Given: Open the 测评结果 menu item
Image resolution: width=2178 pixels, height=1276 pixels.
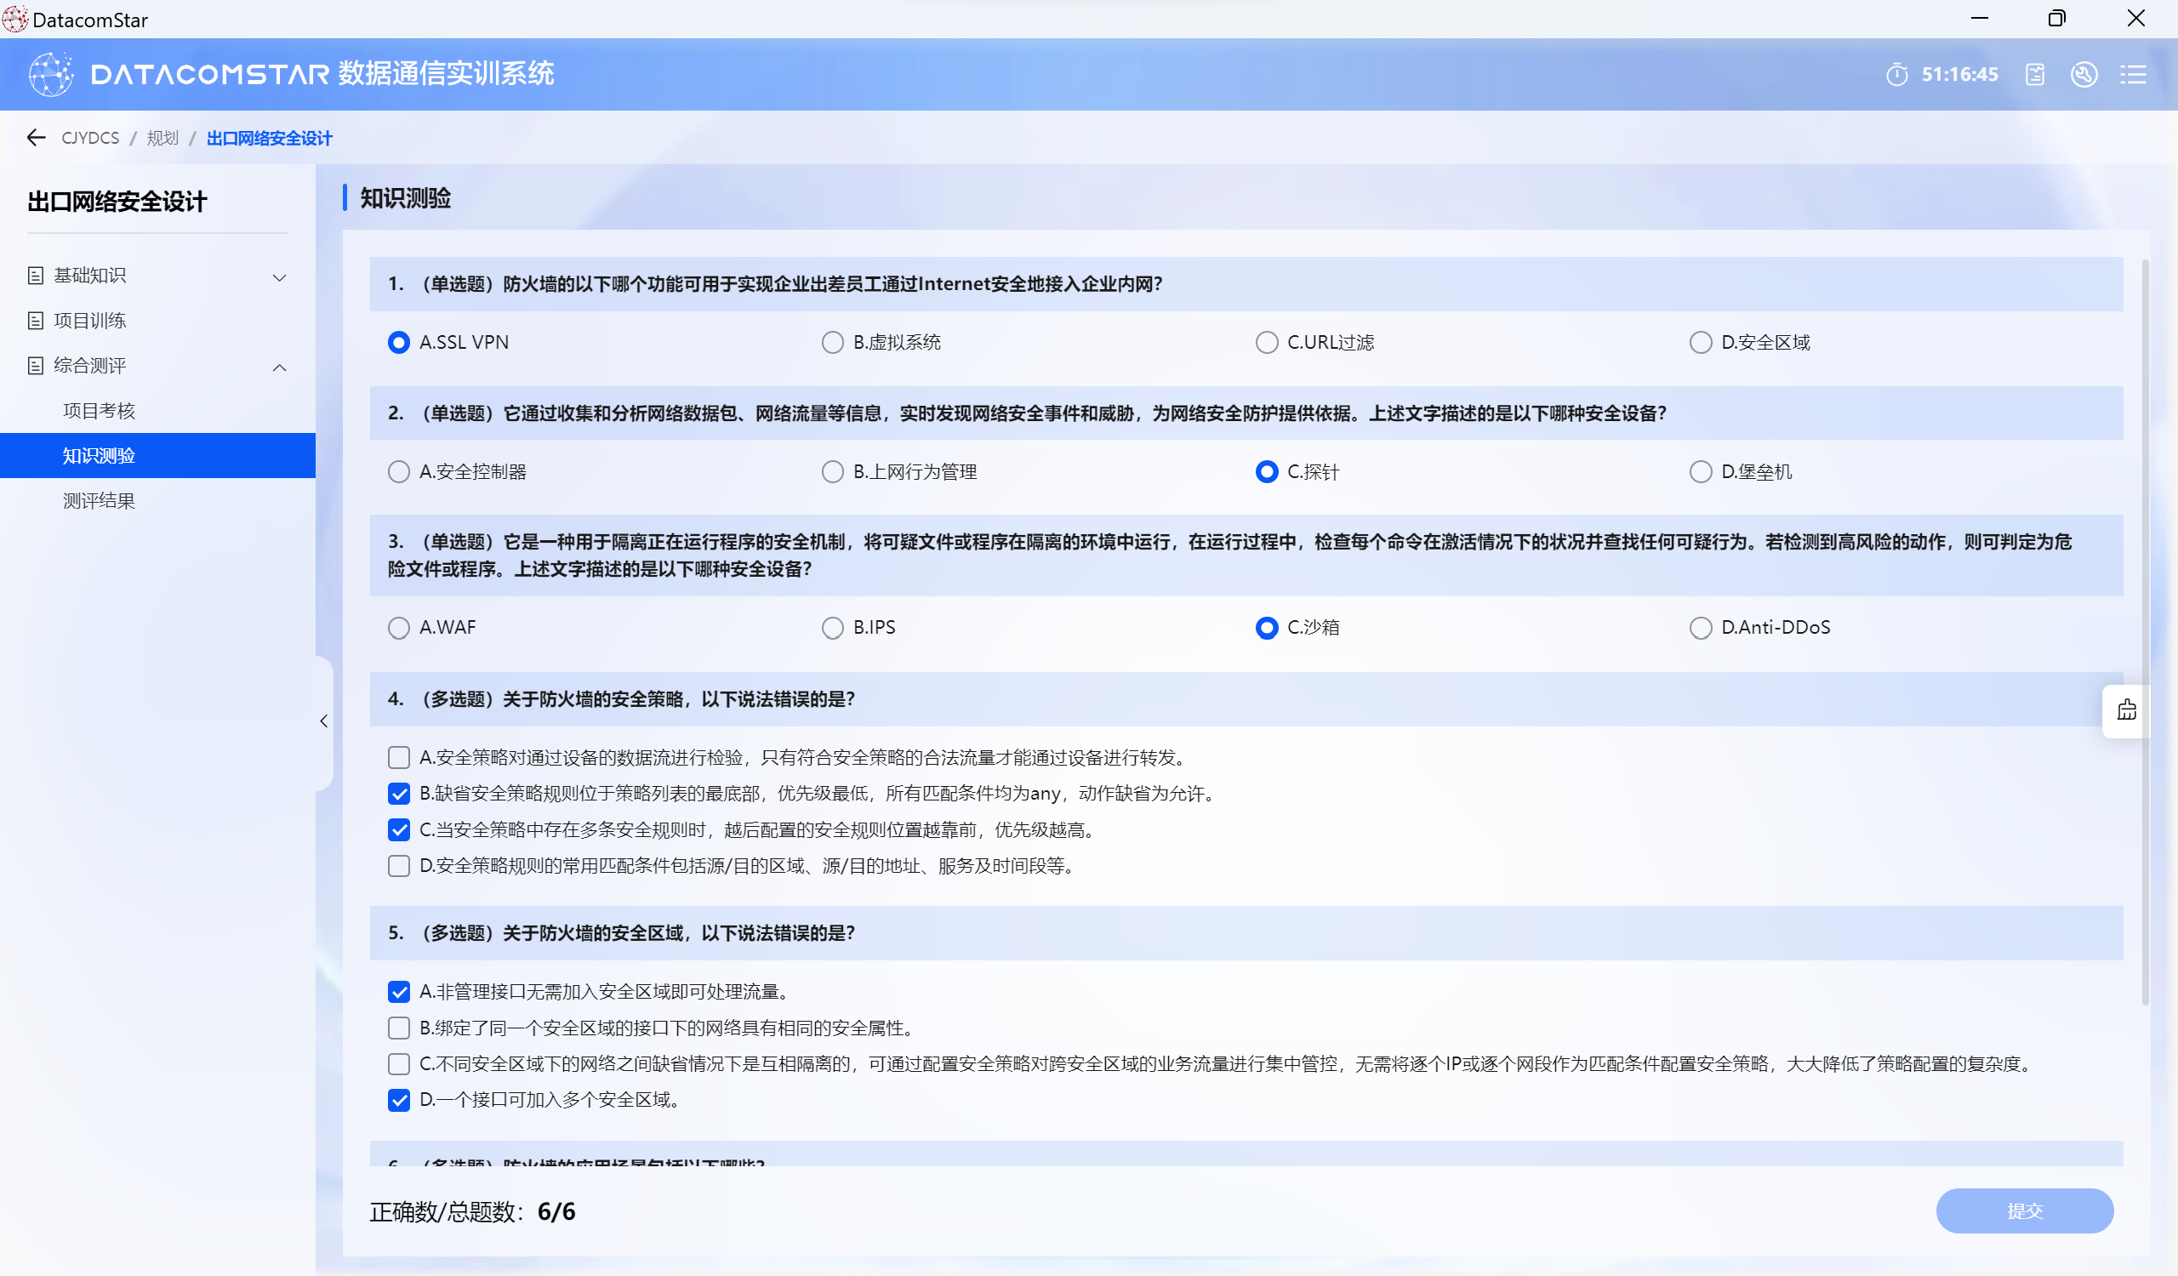Looking at the screenshot, I should [99, 501].
